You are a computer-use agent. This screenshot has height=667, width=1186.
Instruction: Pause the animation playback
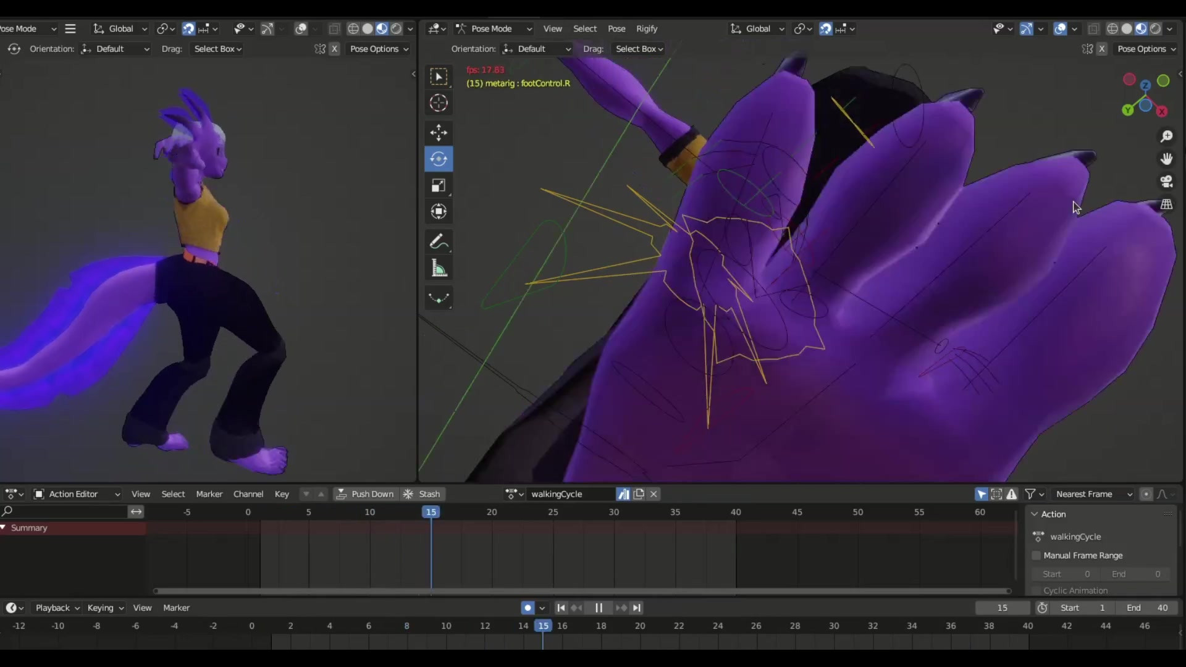tap(599, 608)
